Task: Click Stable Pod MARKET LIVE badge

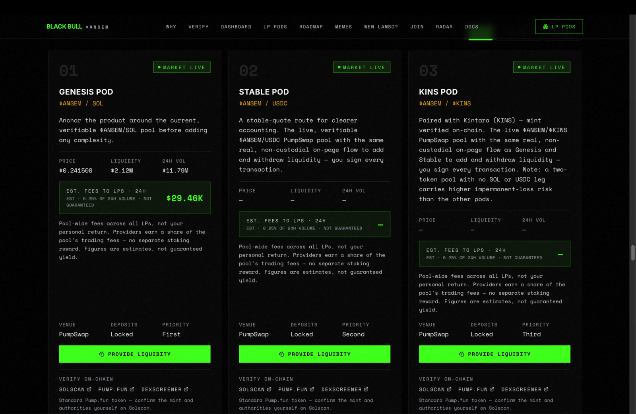Action: tap(362, 67)
